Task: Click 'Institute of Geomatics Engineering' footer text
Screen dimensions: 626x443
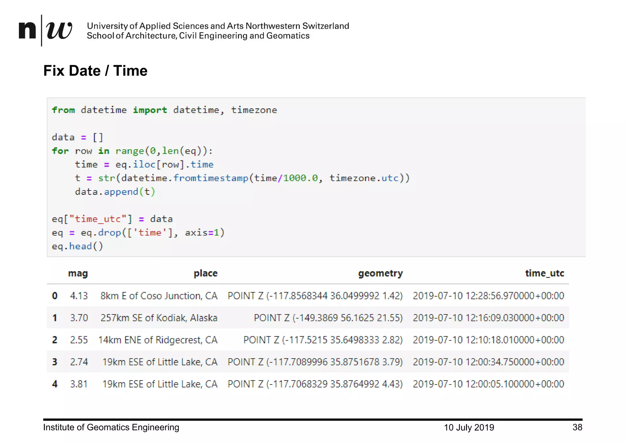Action: 111,427
